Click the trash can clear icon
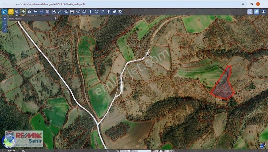Viewport: 268px width, 152px height. [48, 12]
